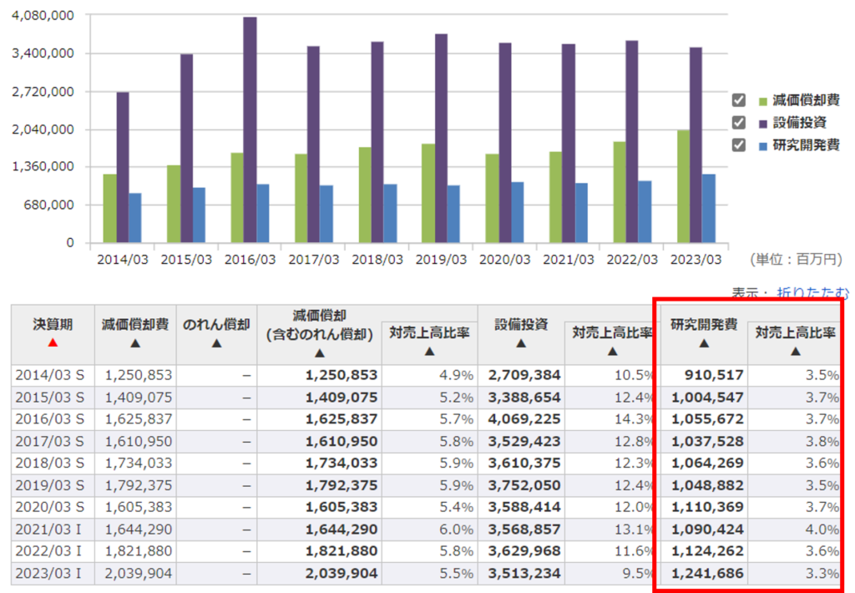Sort by 設備投資 column triangle
Screen dimensions: 855x593
521,342
